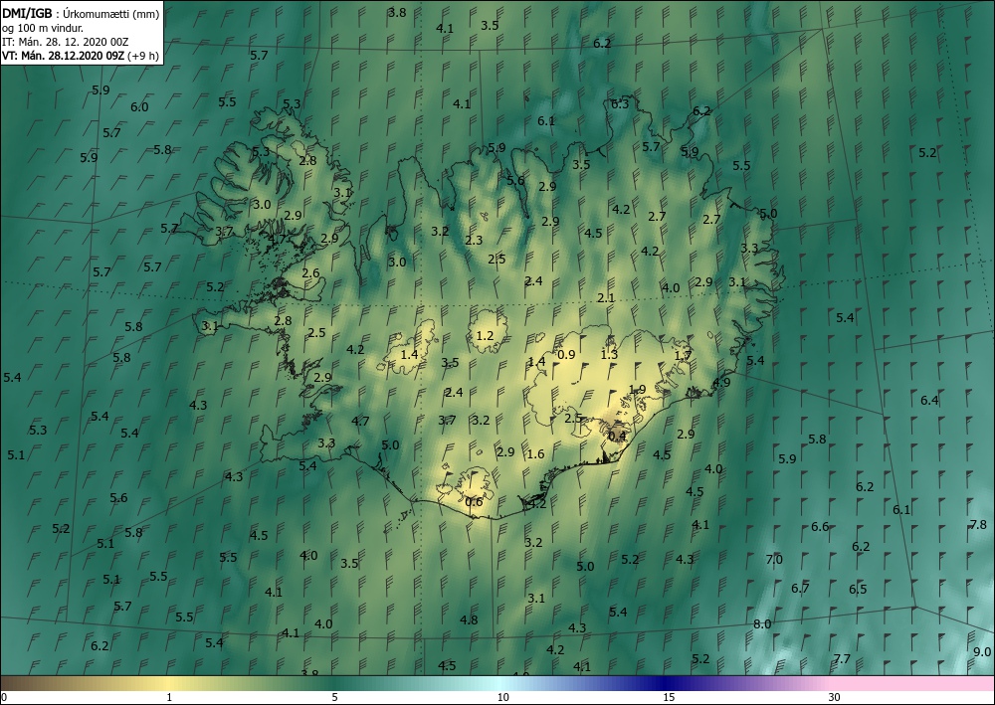Select the initial time 'IT: Mán. 28. 12. 2020 00Z'
The width and height of the screenshot is (995, 705).
(x=66, y=42)
